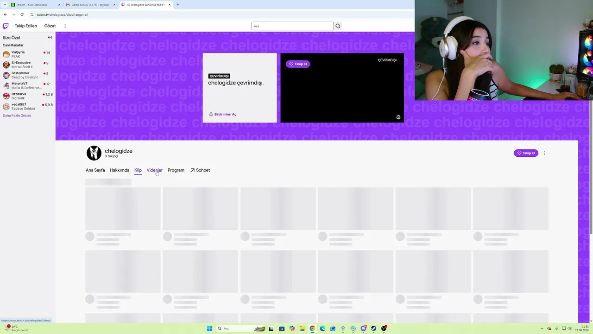593x334 pixels.
Task: Open the Gözat browse page
Action: tap(50, 26)
